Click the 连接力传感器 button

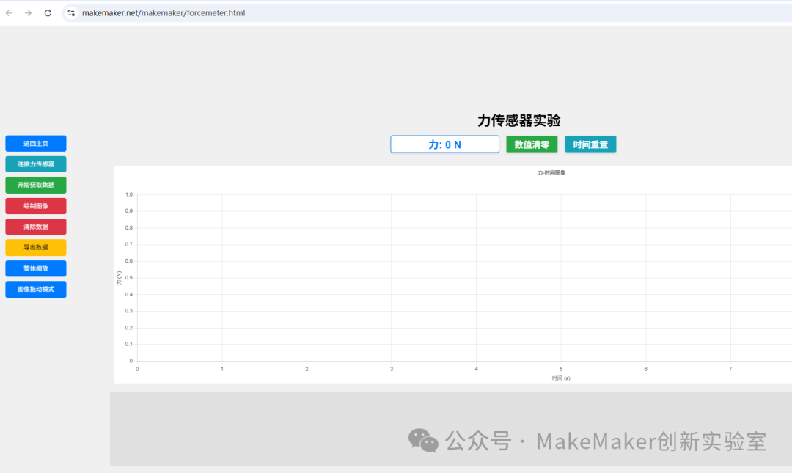tap(36, 164)
